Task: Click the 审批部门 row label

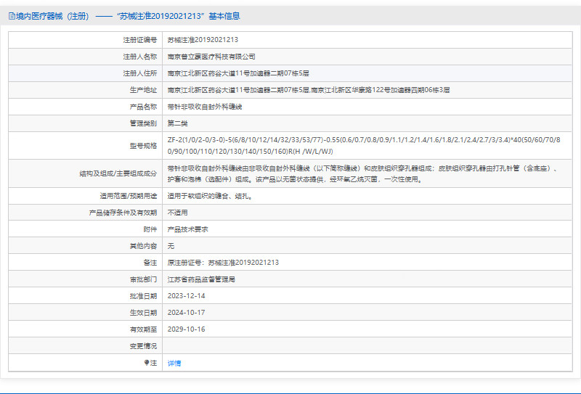Action: click(x=143, y=279)
